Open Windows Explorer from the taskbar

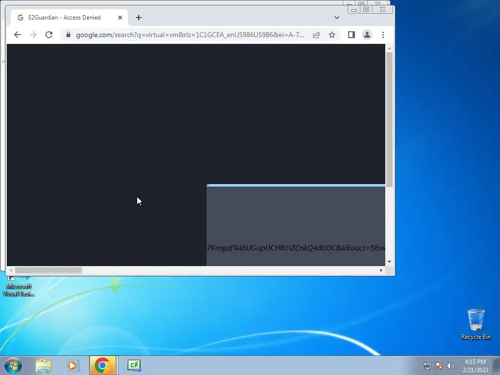click(x=43, y=365)
